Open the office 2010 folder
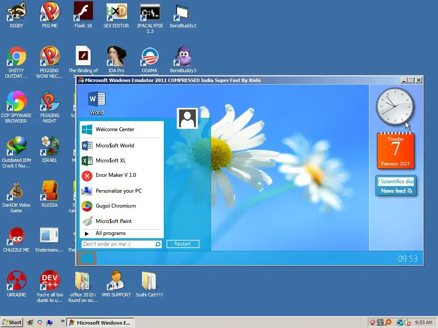The width and height of the screenshot is (438, 328). [x=83, y=286]
